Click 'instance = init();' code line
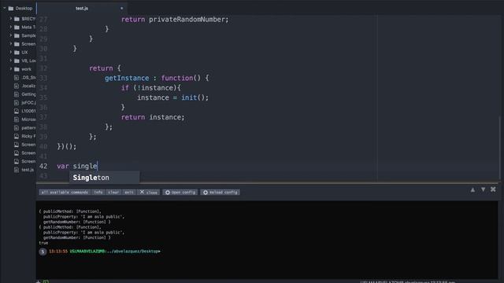Viewport: 504px width, 283px height. (173, 97)
